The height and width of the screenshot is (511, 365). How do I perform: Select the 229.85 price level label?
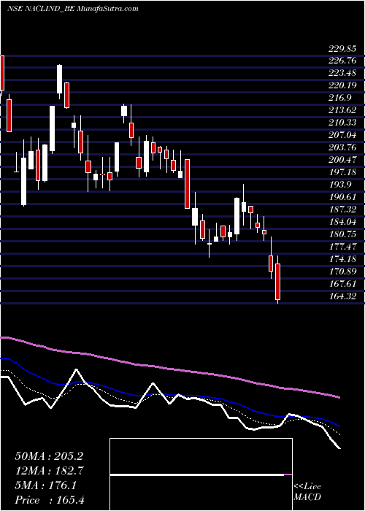pyautogui.click(x=342, y=49)
